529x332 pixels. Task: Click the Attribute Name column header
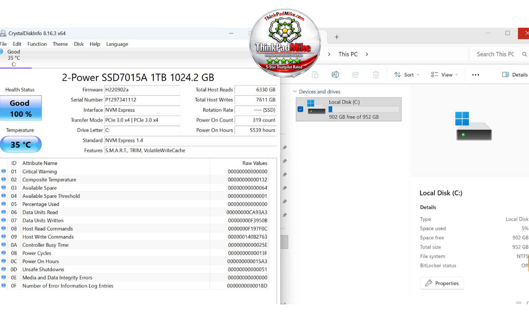[x=40, y=163]
